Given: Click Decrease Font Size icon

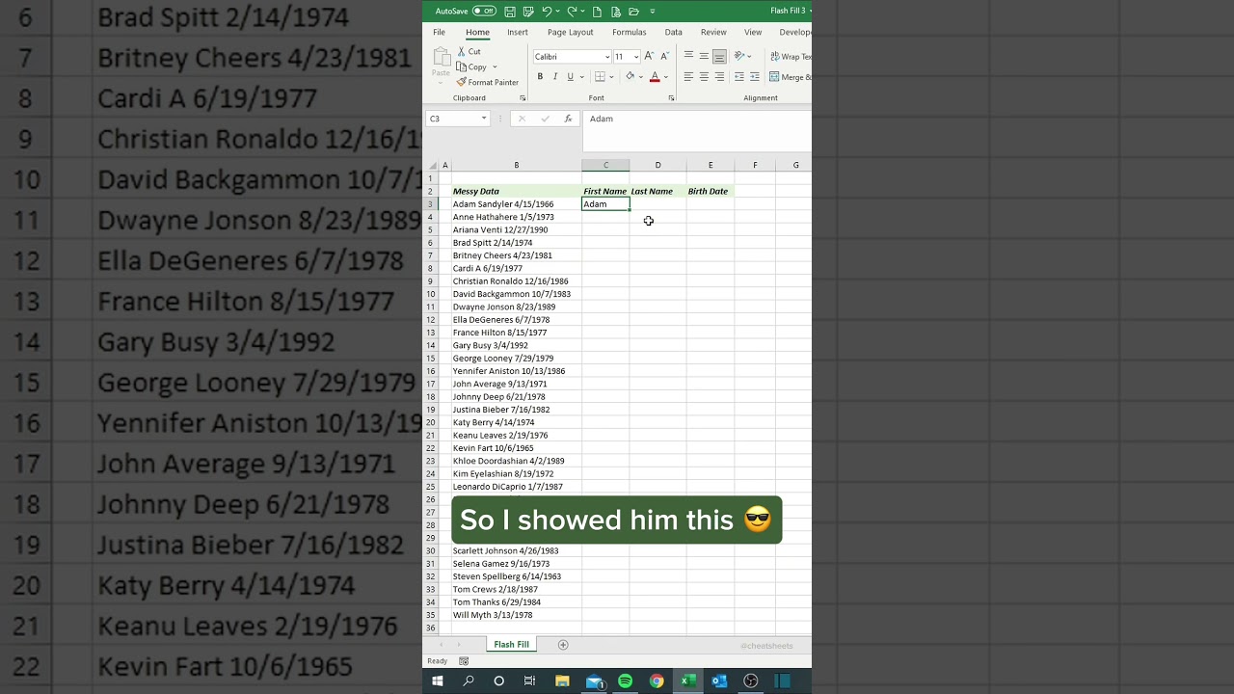Looking at the screenshot, I should coord(664,57).
